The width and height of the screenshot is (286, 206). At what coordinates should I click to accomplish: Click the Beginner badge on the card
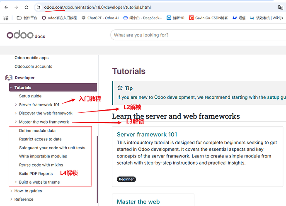click(126, 179)
